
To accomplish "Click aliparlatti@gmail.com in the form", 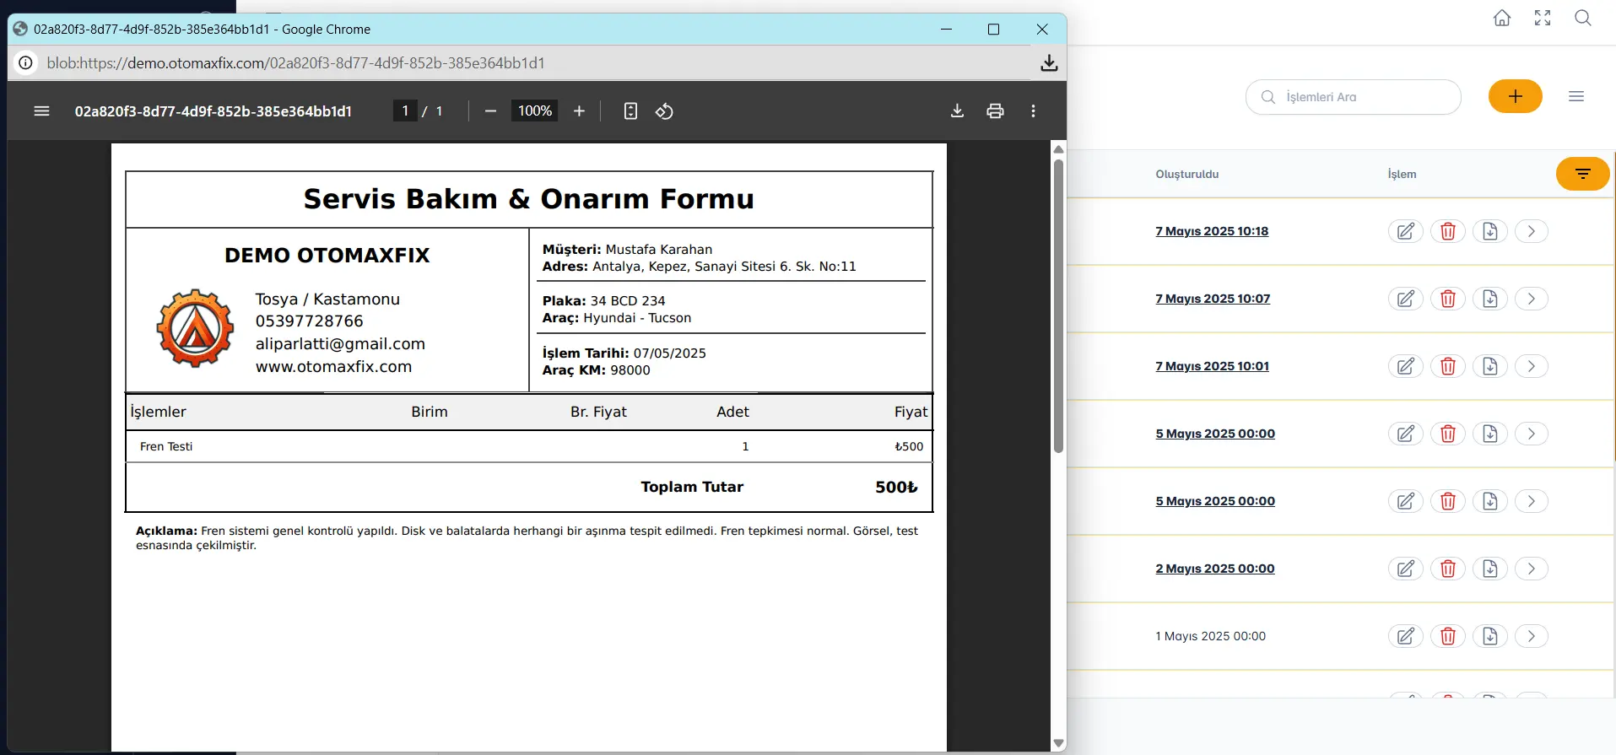I will 340,344.
